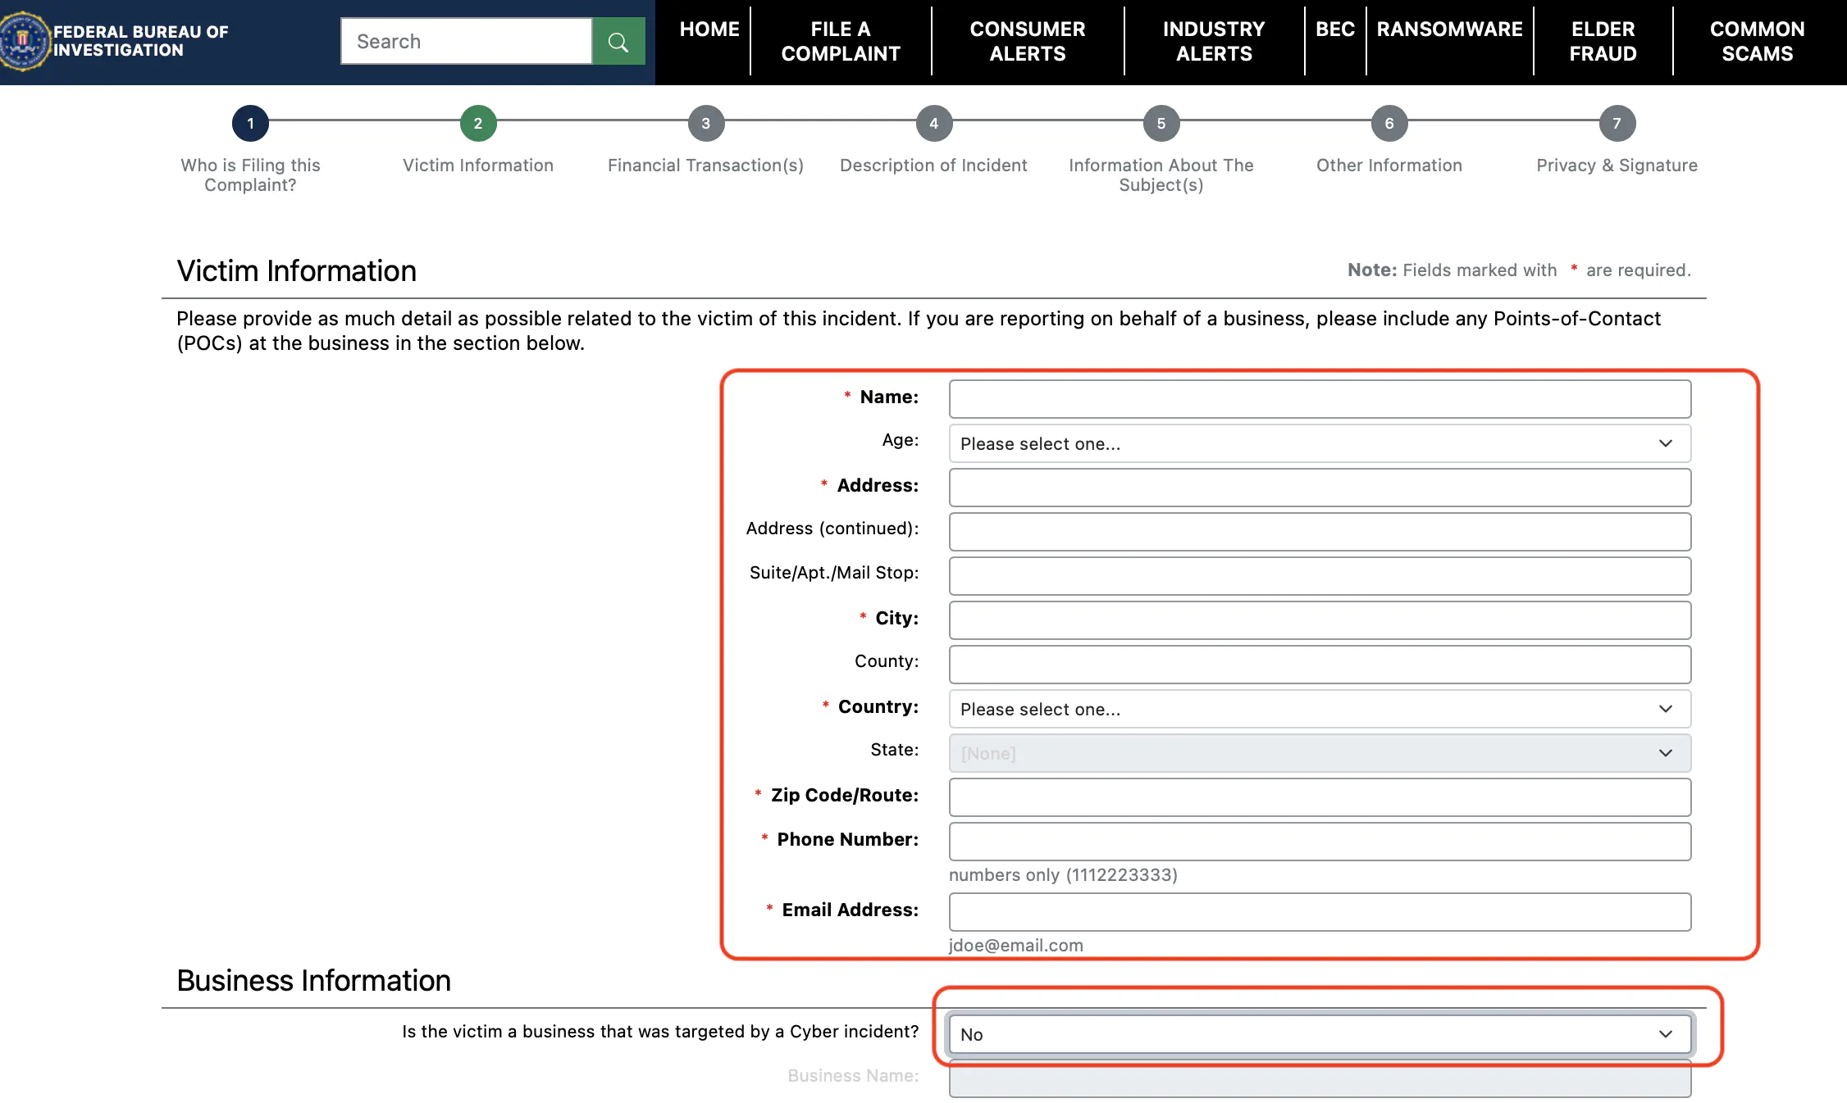The image size is (1847, 1103).
Task: Open File a Complaint menu item
Action: point(841,42)
